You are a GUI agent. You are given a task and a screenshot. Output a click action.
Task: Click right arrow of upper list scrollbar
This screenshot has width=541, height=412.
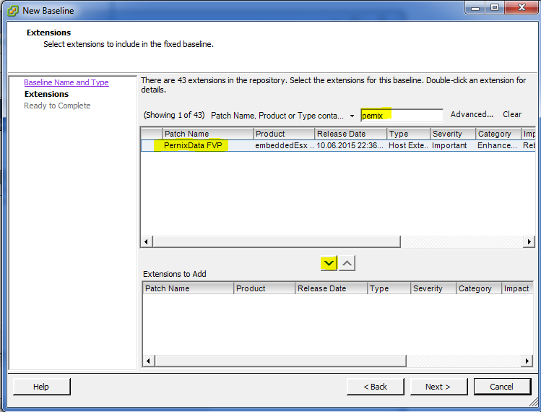(x=529, y=241)
